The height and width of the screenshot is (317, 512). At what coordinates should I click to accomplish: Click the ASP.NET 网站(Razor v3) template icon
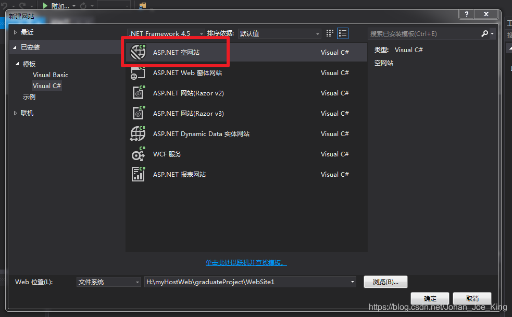click(x=139, y=113)
